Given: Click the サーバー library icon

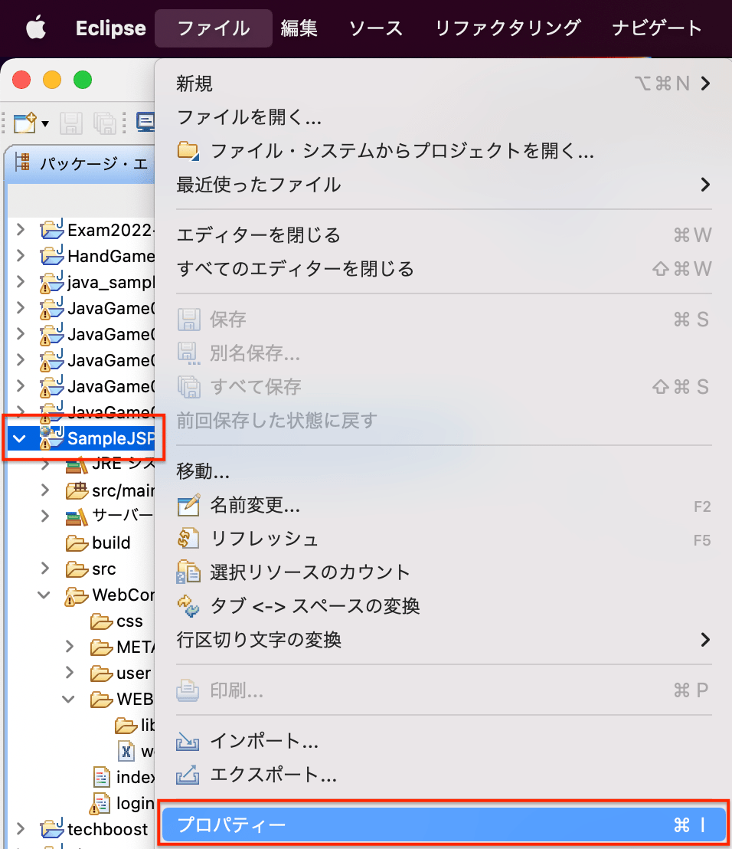Looking at the screenshot, I should [x=77, y=516].
